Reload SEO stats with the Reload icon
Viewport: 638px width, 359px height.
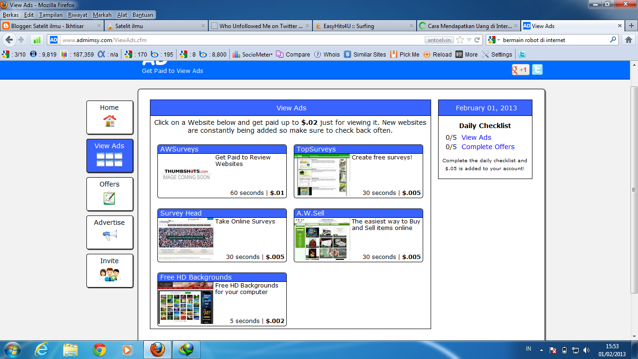pos(426,54)
